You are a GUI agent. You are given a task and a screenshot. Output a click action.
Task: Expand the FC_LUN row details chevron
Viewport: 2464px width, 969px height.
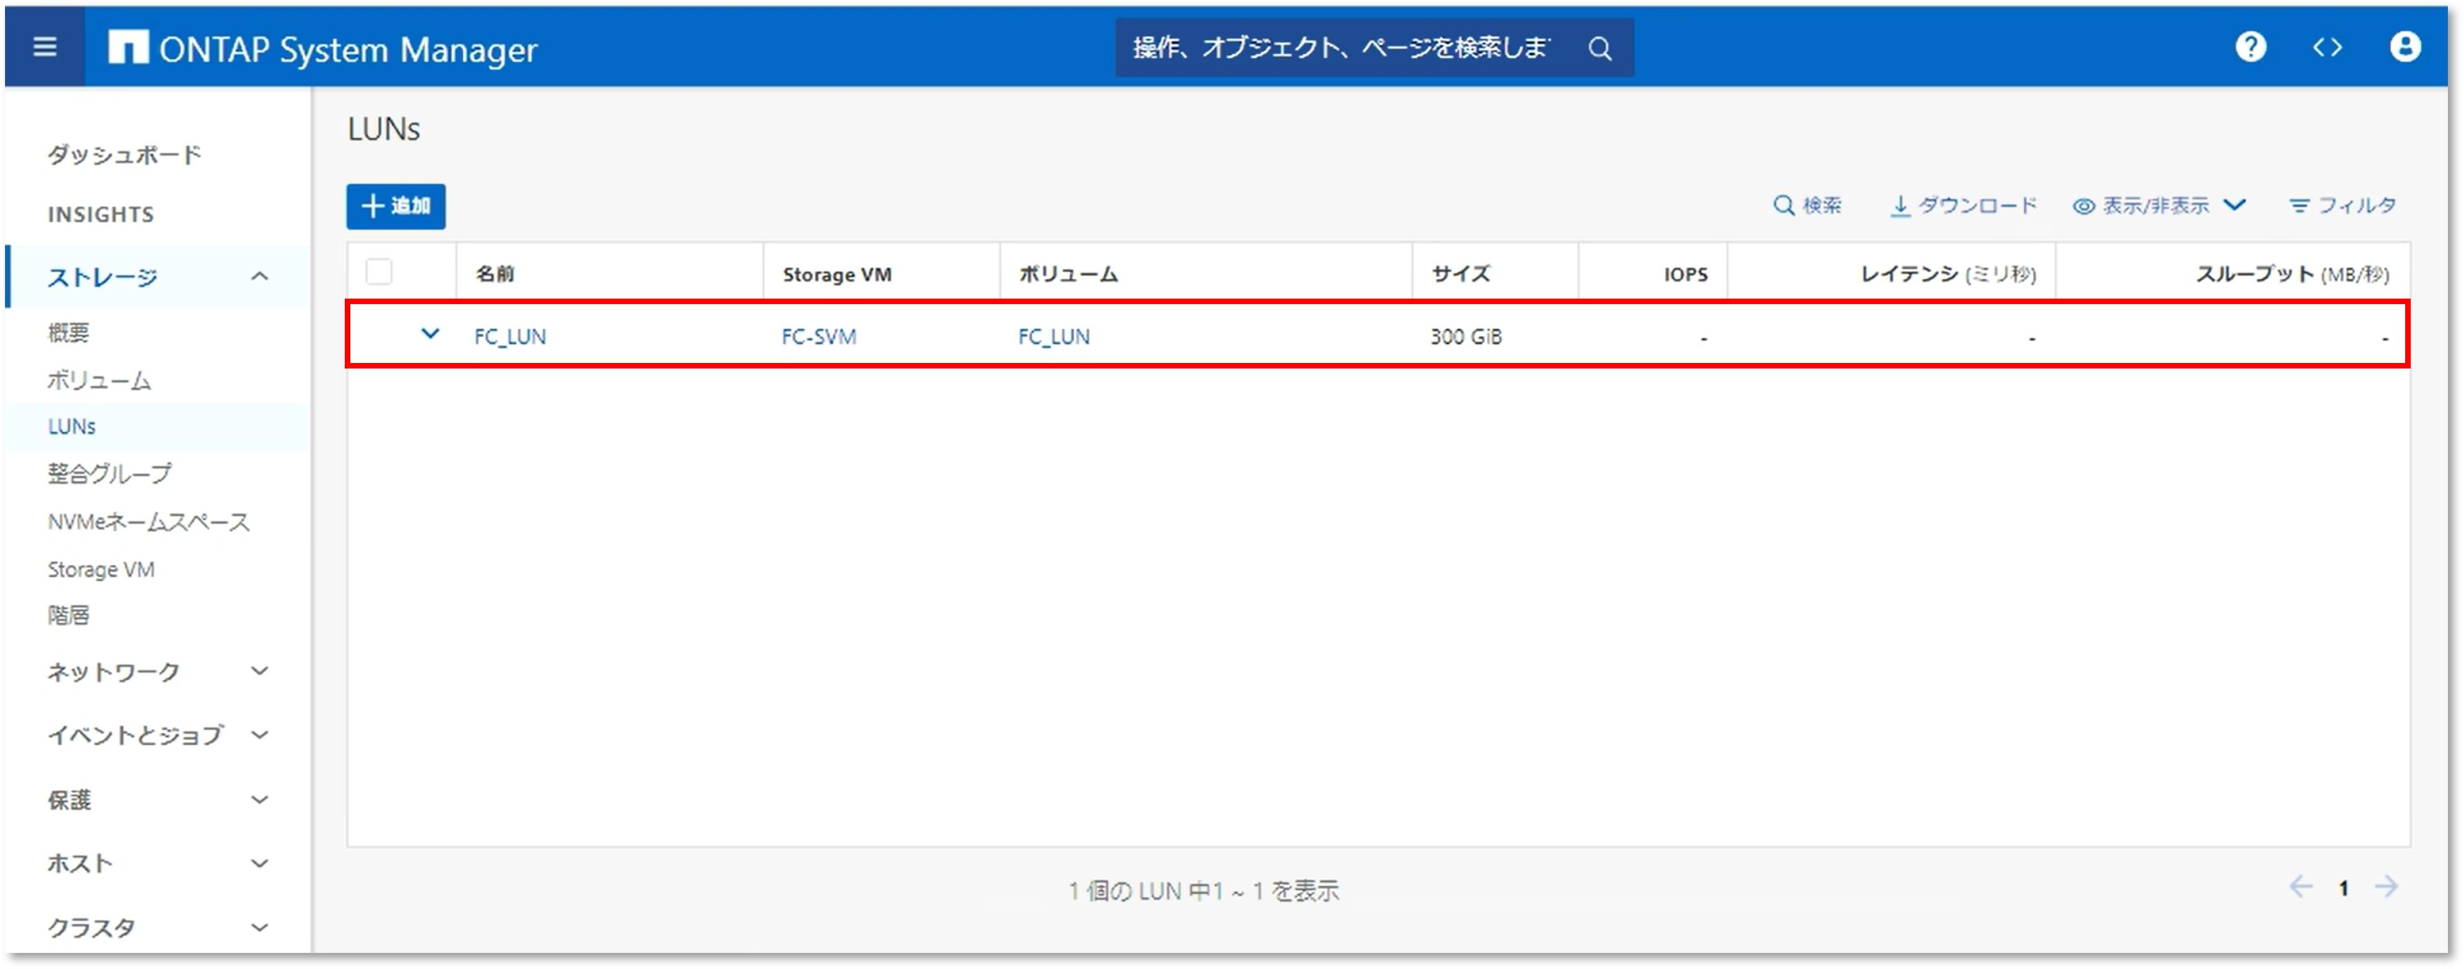[430, 334]
